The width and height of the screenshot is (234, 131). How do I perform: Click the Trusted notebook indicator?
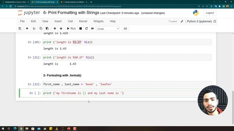[x=173, y=21]
